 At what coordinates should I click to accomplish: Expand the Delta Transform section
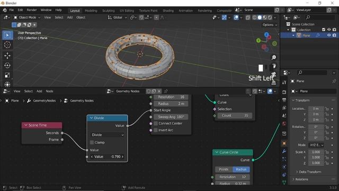coord(308,172)
